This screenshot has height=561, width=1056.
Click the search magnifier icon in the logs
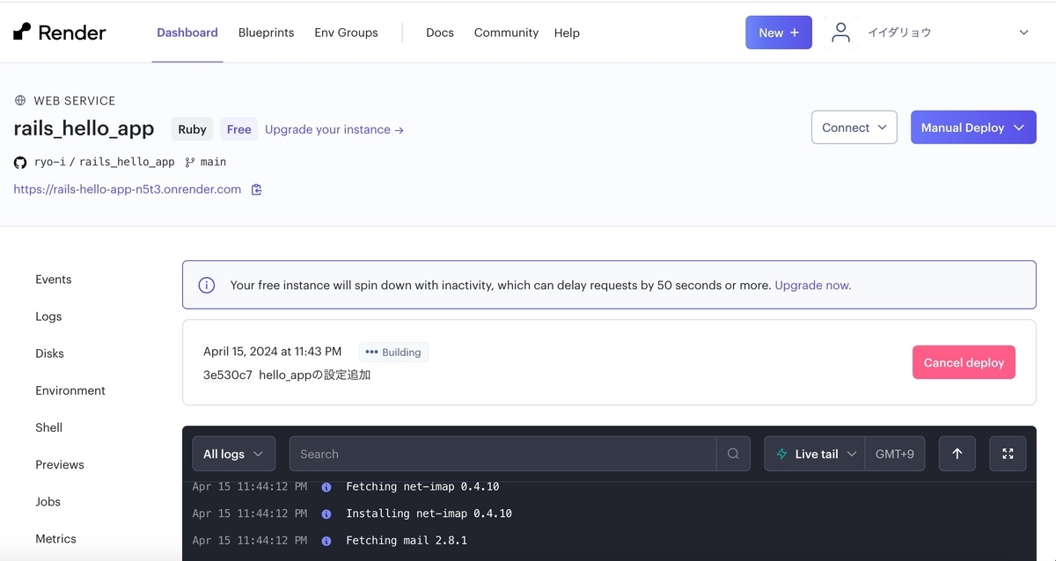coord(733,454)
